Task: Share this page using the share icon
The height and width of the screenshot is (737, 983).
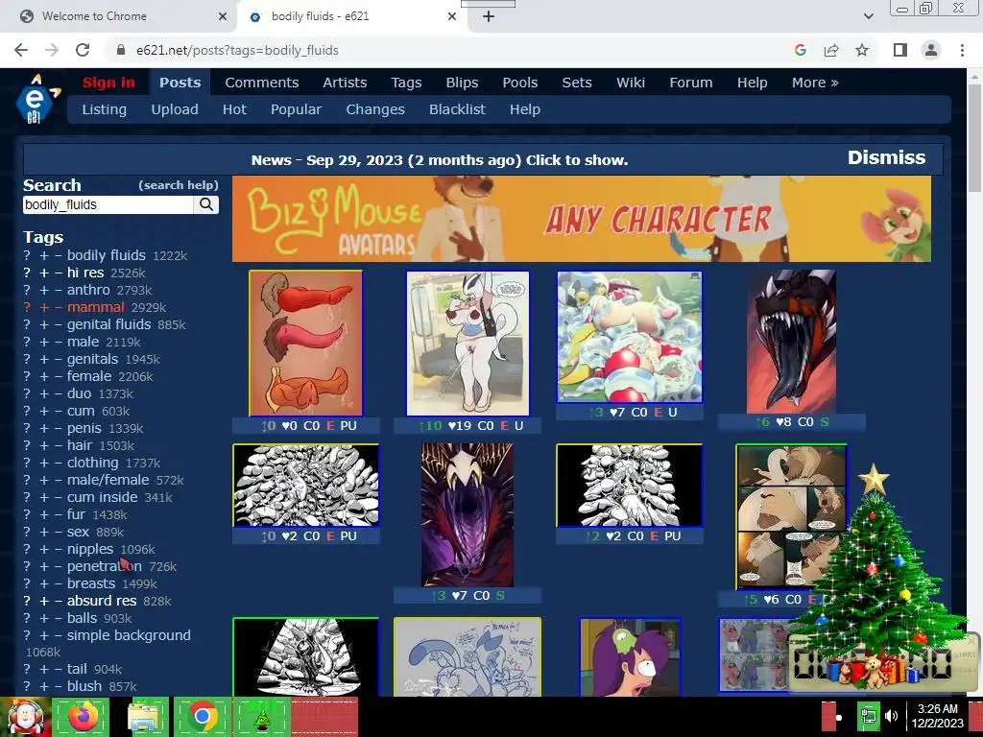Action: pyautogui.click(x=831, y=50)
